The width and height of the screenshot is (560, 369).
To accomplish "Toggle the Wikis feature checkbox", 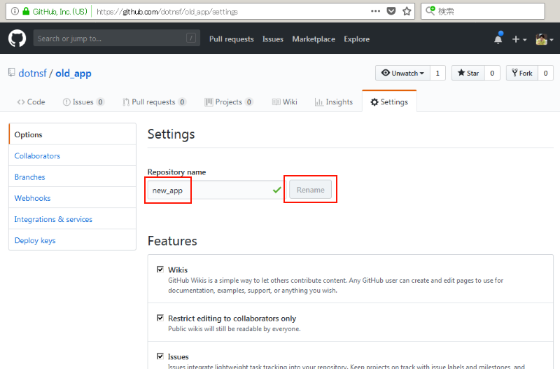I will [160, 269].
